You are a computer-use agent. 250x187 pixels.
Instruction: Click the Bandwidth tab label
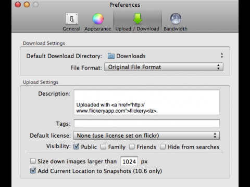[x=176, y=29]
